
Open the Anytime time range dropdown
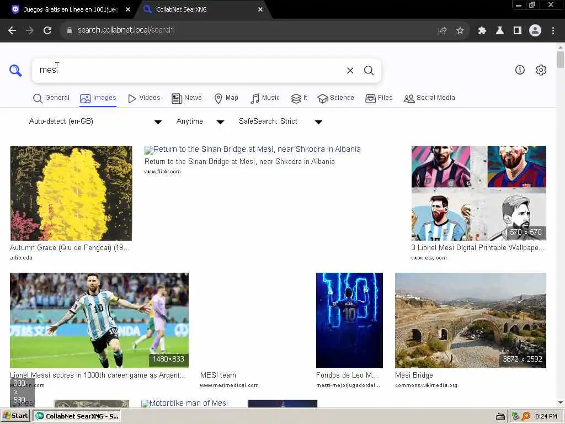[200, 121]
